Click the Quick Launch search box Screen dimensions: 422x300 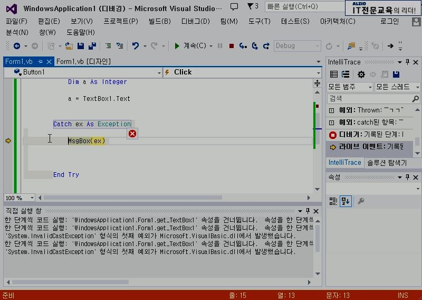coord(304,6)
